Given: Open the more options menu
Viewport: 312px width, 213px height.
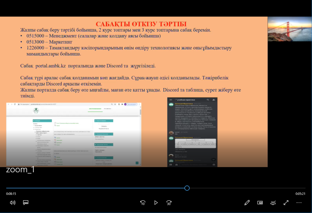Looking at the screenshot, I should [299, 202].
